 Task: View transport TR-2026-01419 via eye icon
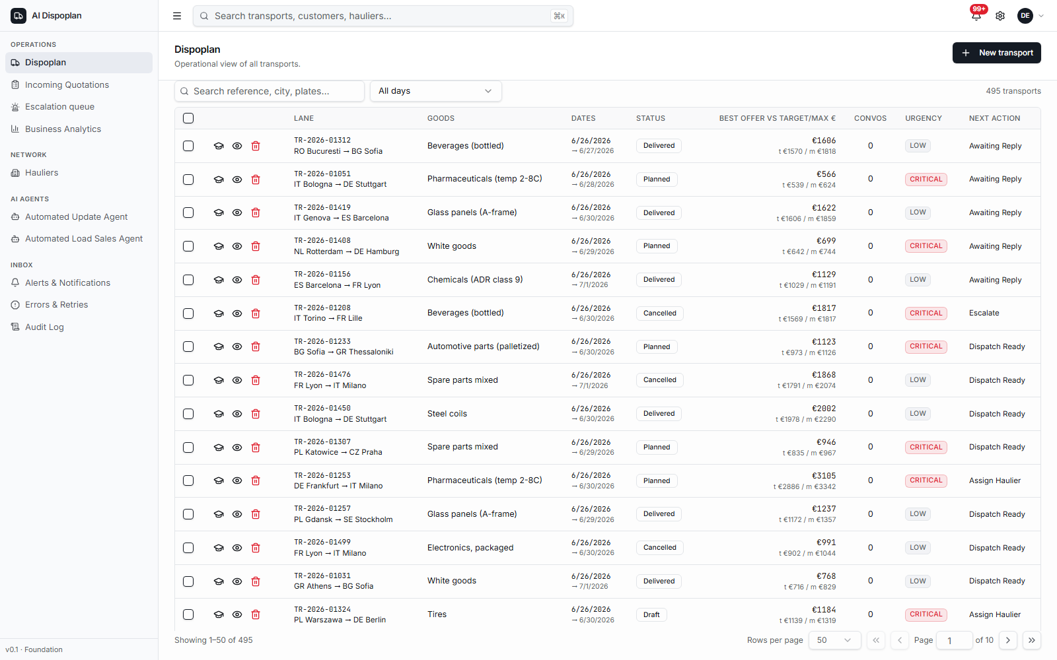(237, 213)
